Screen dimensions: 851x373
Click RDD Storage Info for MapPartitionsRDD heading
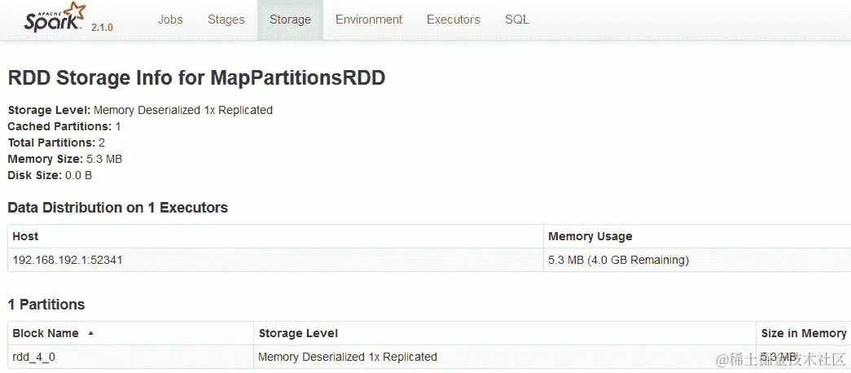pyautogui.click(x=195, y=78)
